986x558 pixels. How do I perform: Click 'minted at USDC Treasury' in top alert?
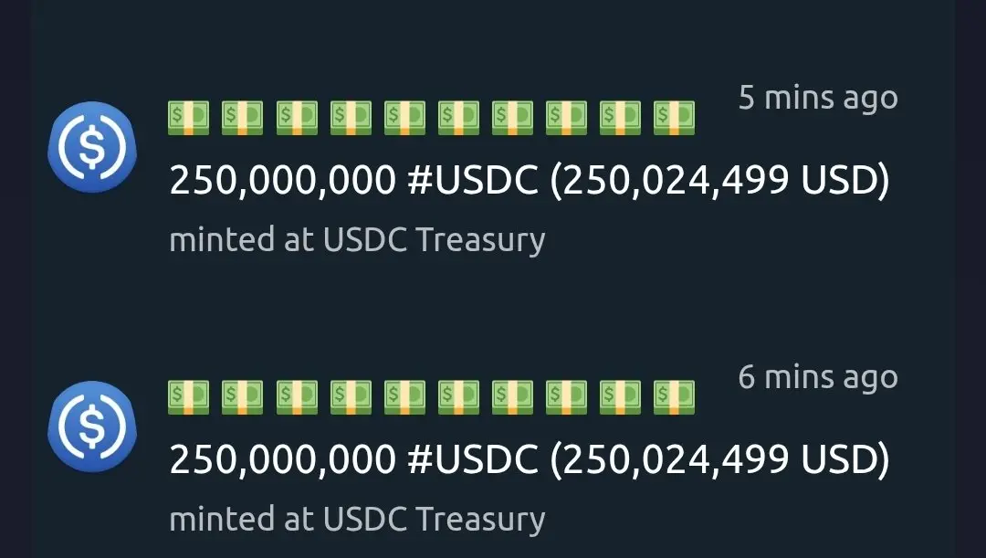pos(357,240)
